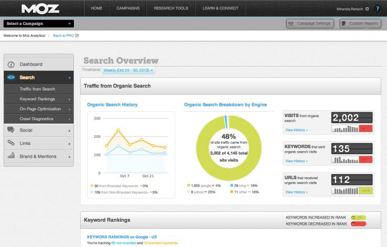Click the peak point on the branded line

coord(118,130)
